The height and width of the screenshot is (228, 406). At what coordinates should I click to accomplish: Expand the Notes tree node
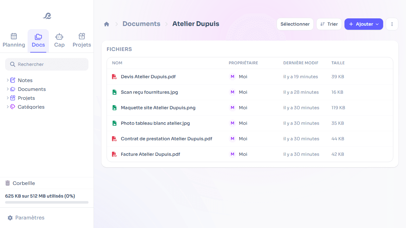pyautogui.click(x=8, y=80)
